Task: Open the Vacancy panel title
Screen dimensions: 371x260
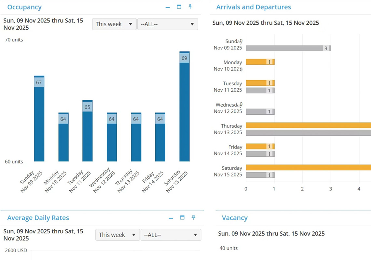Action: tap(235, 218)
